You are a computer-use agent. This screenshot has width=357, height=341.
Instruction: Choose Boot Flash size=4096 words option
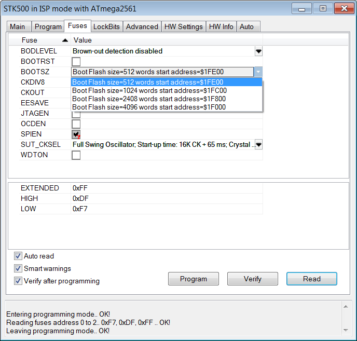pos(167,107)
